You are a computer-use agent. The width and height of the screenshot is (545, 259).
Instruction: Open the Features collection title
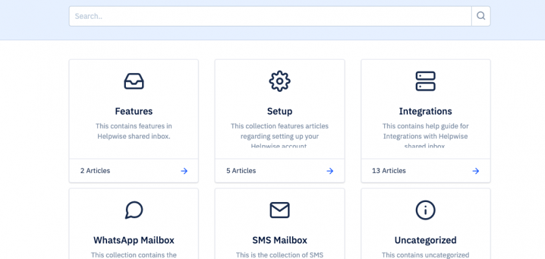(x=134, y=111)
